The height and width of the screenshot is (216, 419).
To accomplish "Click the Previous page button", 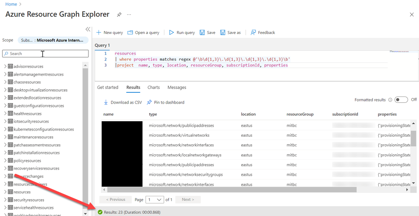I will [x=115, y=199].
